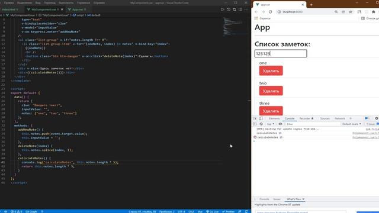This screenshot has height=213, width=379.
Task: Split the VS Code editor to the right
Action: click(240, 9)
